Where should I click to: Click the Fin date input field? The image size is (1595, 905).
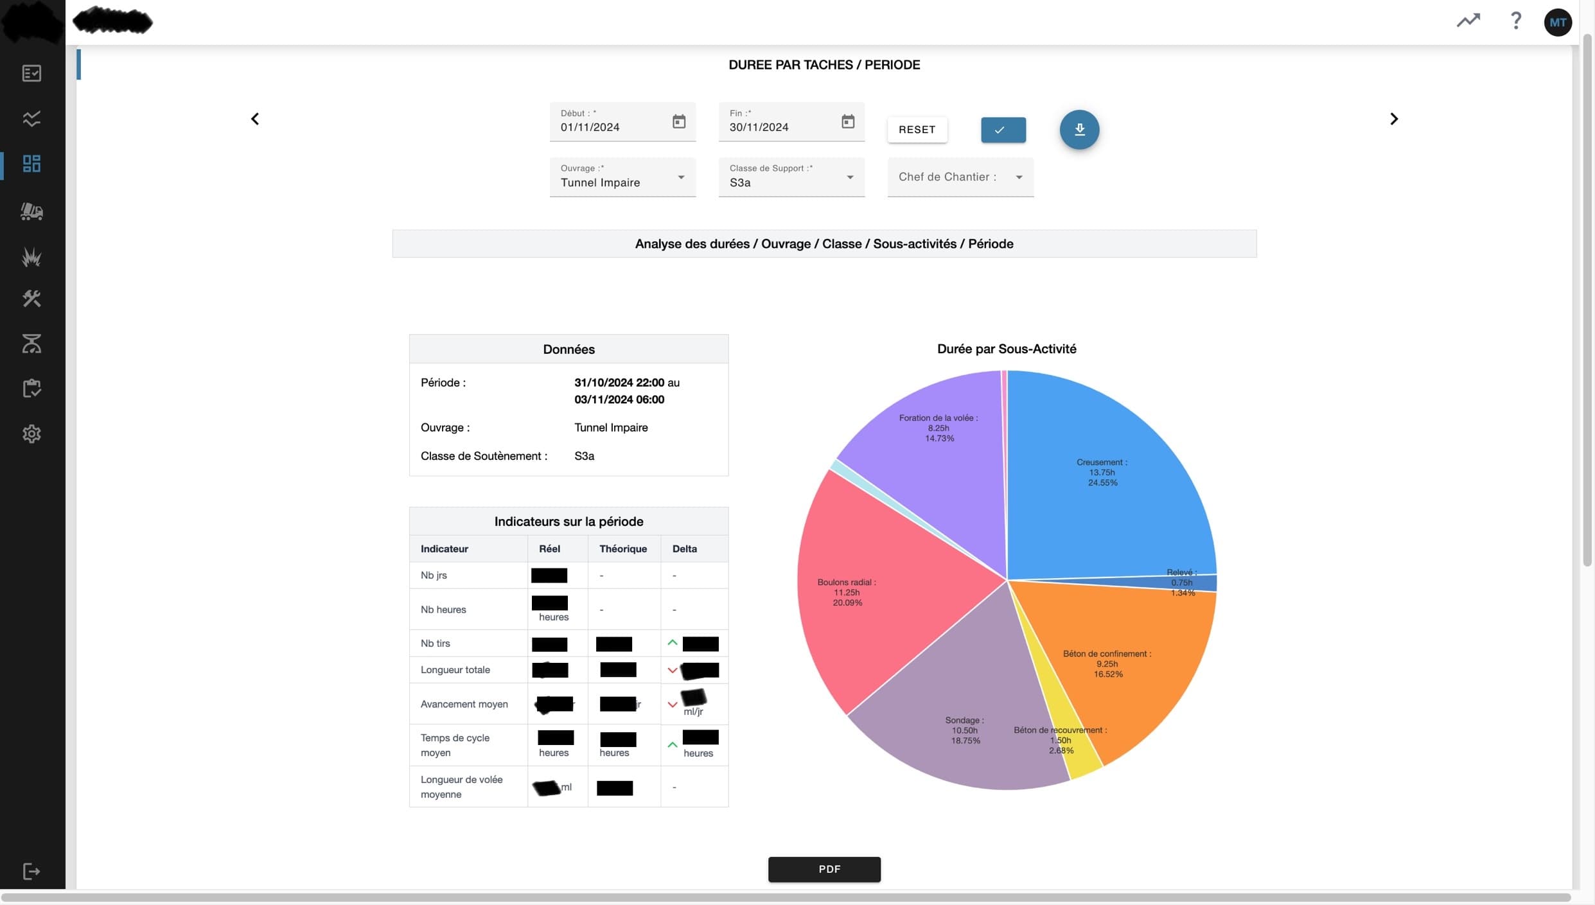coord(777,127)
